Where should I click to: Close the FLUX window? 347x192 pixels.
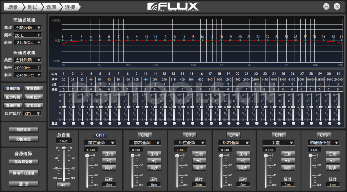(337, 6)
